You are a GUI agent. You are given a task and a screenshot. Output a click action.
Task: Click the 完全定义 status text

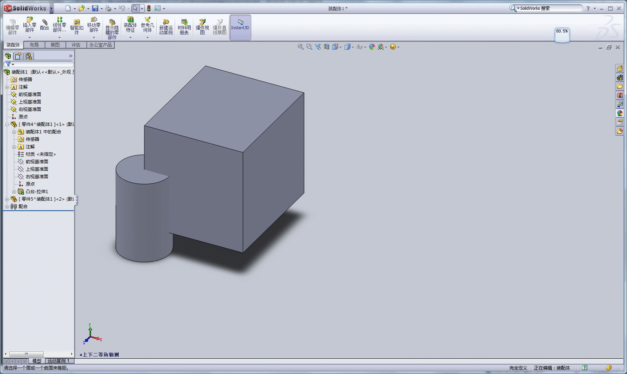point(518,368)
